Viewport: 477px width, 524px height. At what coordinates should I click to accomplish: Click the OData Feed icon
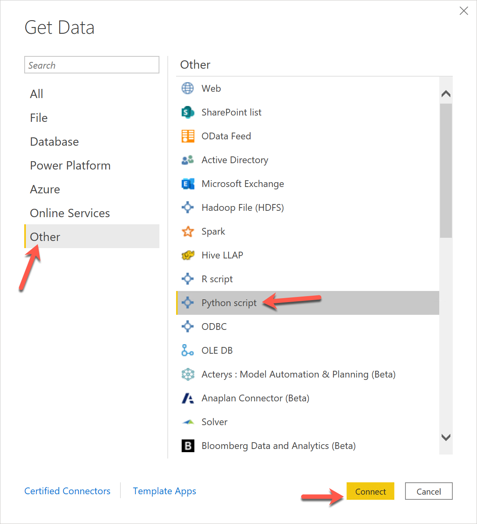[x=188, y=136]
